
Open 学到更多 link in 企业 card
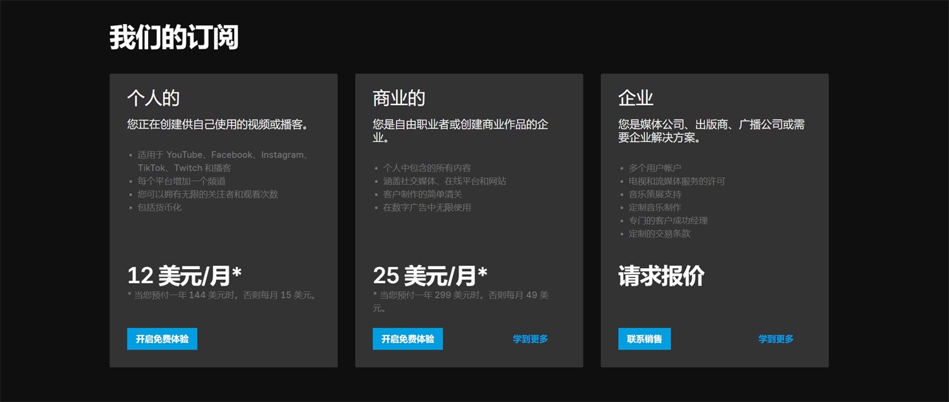[x=776, y=339]
